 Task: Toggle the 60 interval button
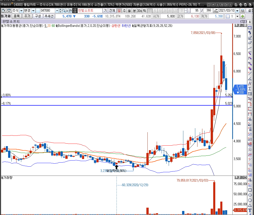(x=170, y=11)
